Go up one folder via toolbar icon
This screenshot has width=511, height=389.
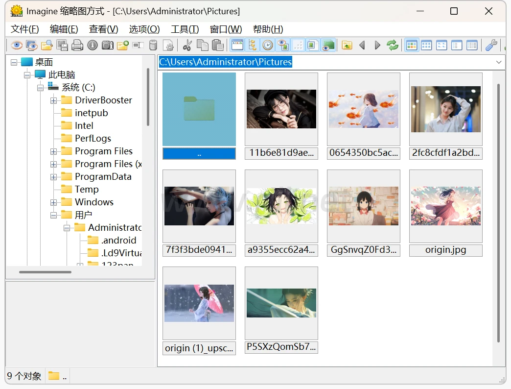point(347,46)
